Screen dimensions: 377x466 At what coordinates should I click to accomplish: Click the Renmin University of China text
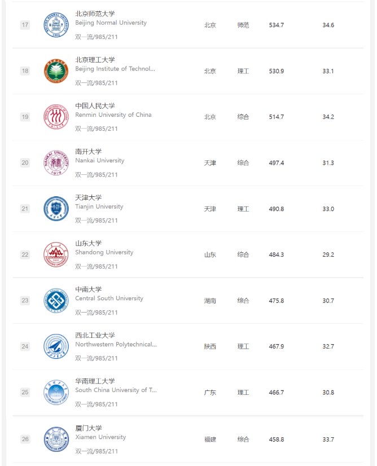click(113, 115)
